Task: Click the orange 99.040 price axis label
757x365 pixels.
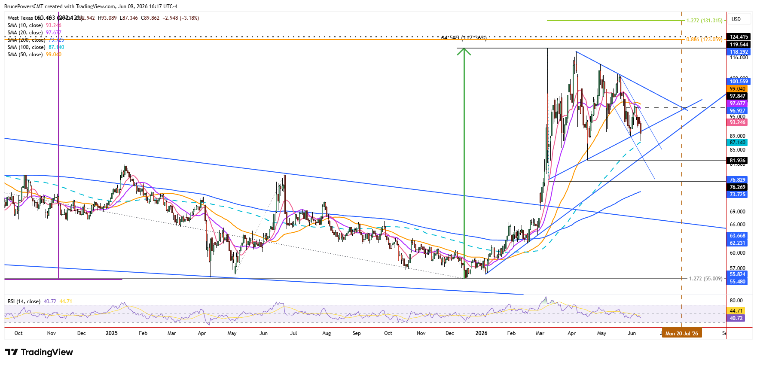Action: coord(738,89)
